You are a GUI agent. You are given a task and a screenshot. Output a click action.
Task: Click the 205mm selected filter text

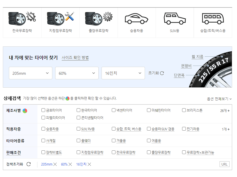(47, 164)
